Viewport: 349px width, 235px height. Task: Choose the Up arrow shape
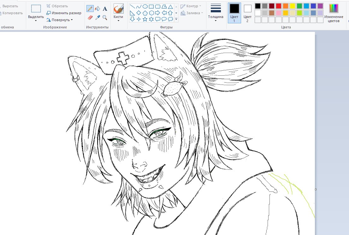point(170,13)
